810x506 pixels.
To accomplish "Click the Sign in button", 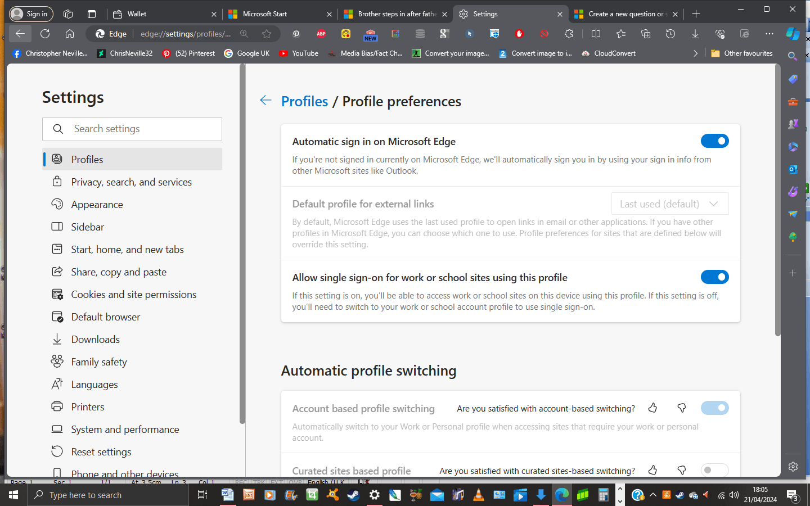I will (x=31, y=13).
